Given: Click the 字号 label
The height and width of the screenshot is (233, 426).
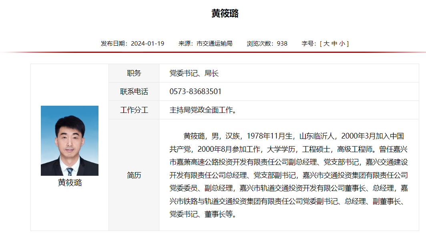Looking at the screenshot, I should (x=309, y=44).
